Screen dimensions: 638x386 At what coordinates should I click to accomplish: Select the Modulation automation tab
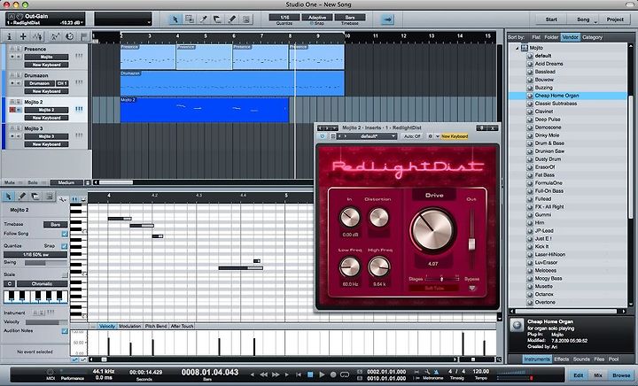pos(129,327)
